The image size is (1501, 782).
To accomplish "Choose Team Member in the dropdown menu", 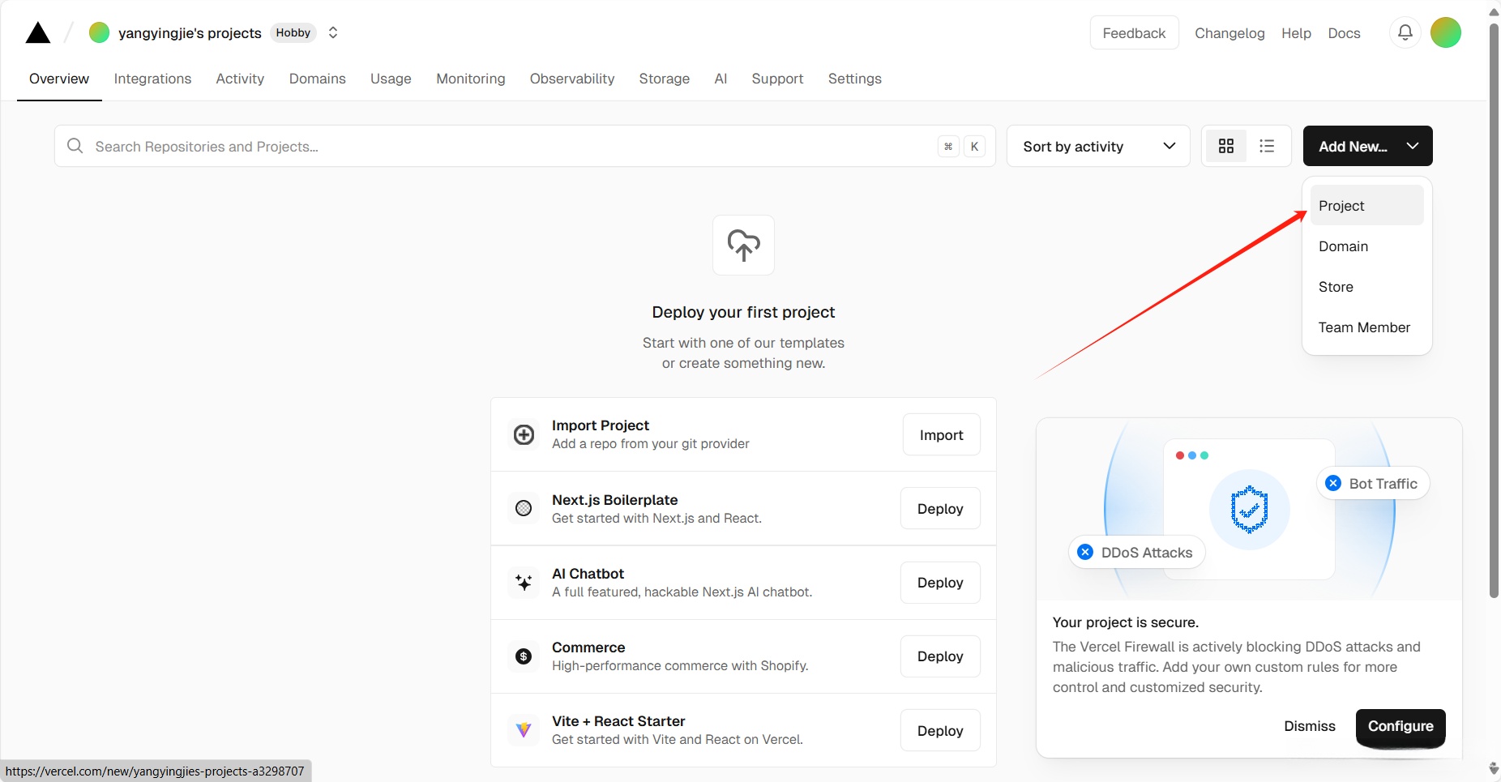I will coord(1364,327).
